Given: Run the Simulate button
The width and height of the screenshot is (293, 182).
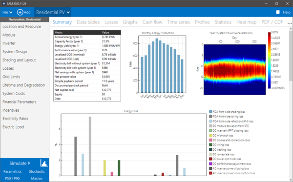Looking at the screenshot, I should [20, 163].
